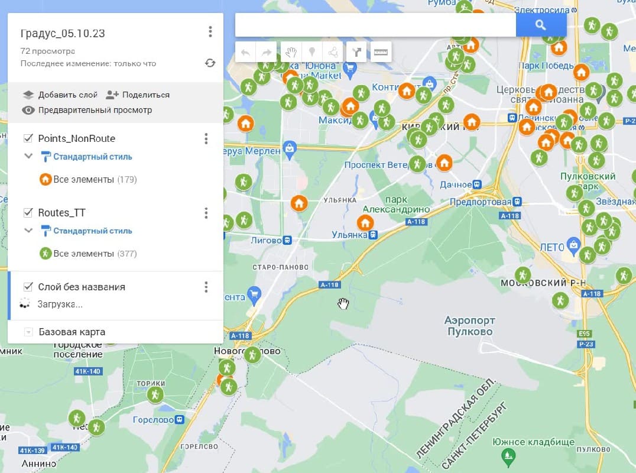Click orange house marker at Проспект Ветеранов
This screenshot has width=636, height=473.
tap(444, 163)
